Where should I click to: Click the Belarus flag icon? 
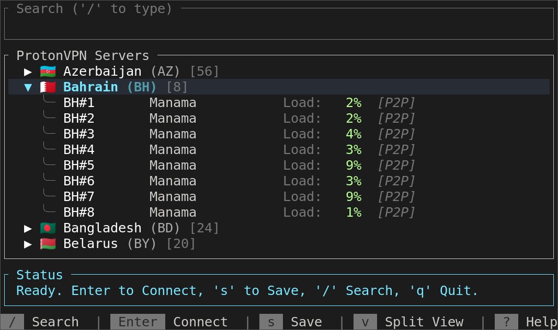[48, 244]
